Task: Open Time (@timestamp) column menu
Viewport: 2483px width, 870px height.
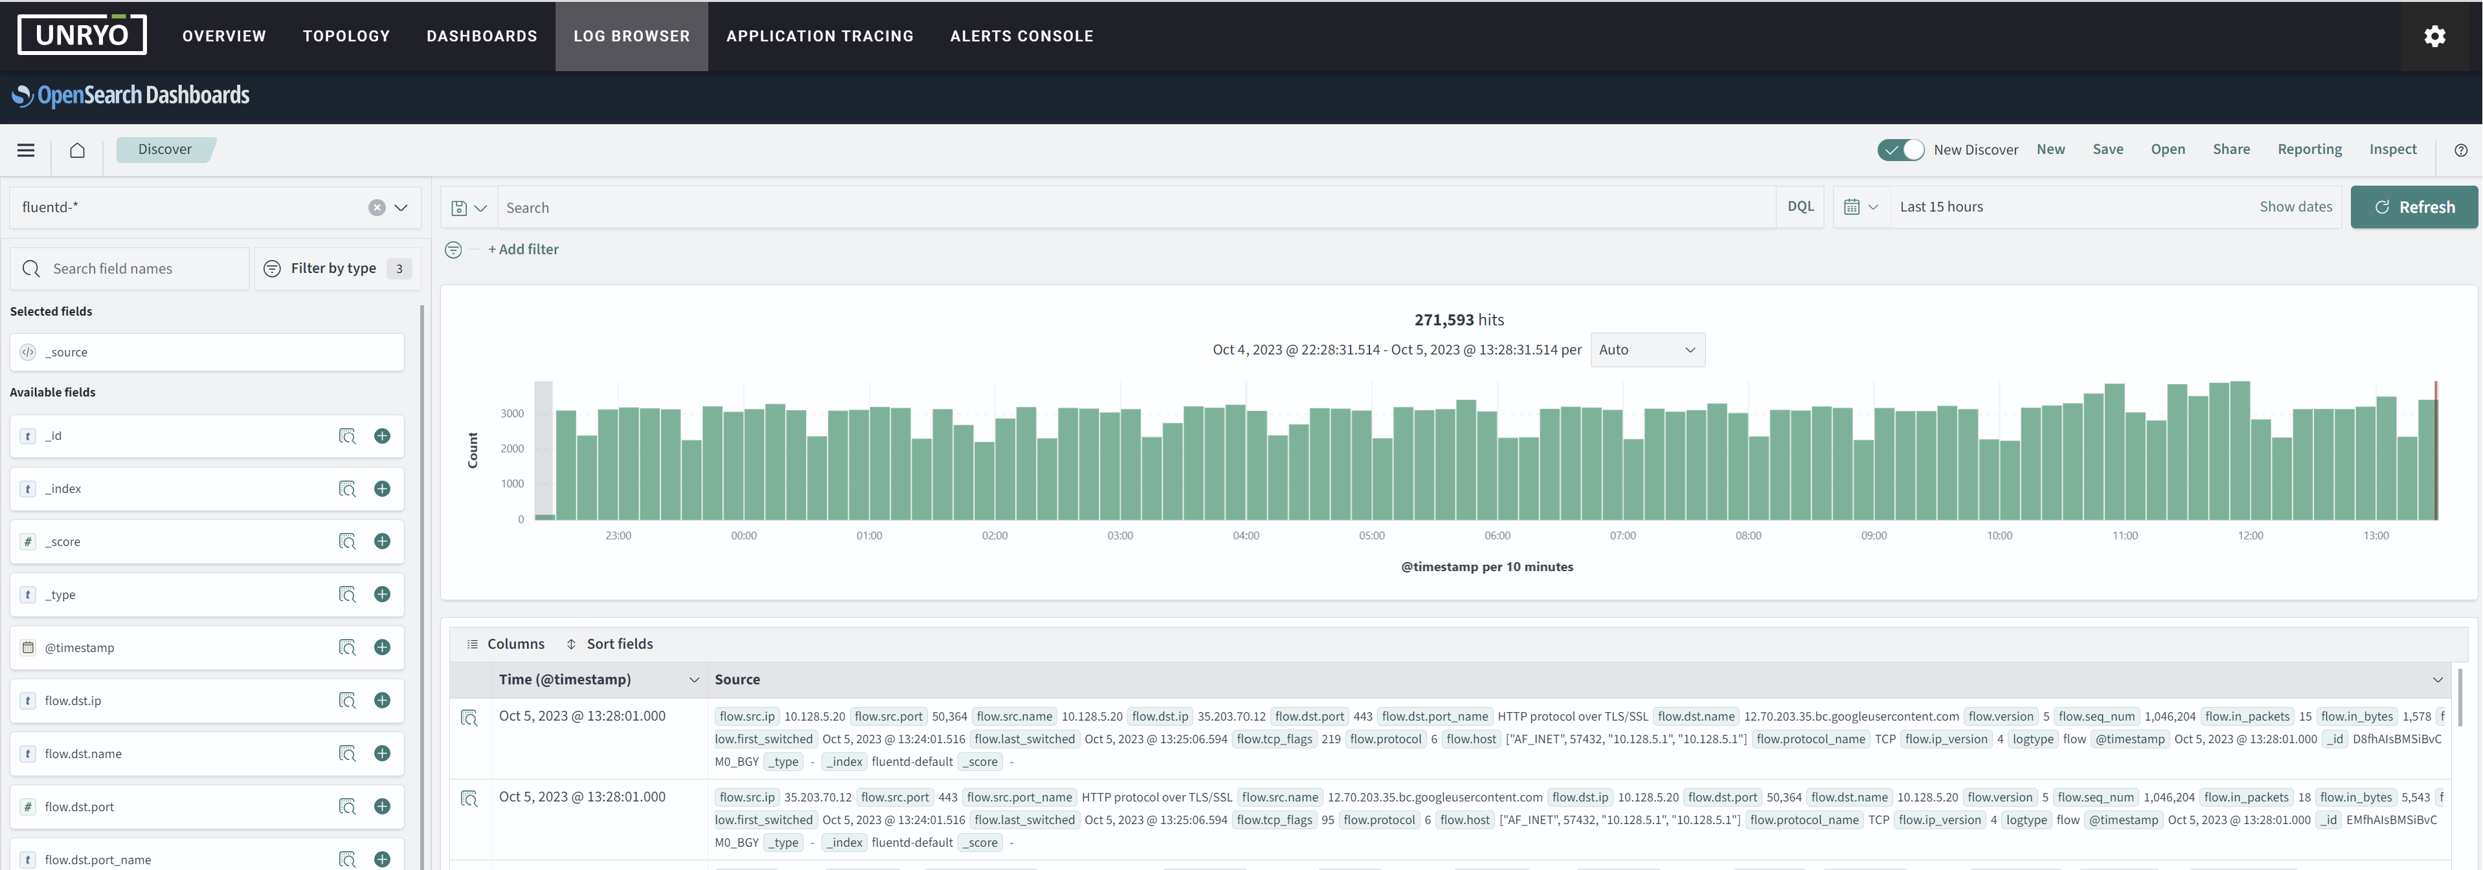Action: pyautogui.click(x=694, y=680)
